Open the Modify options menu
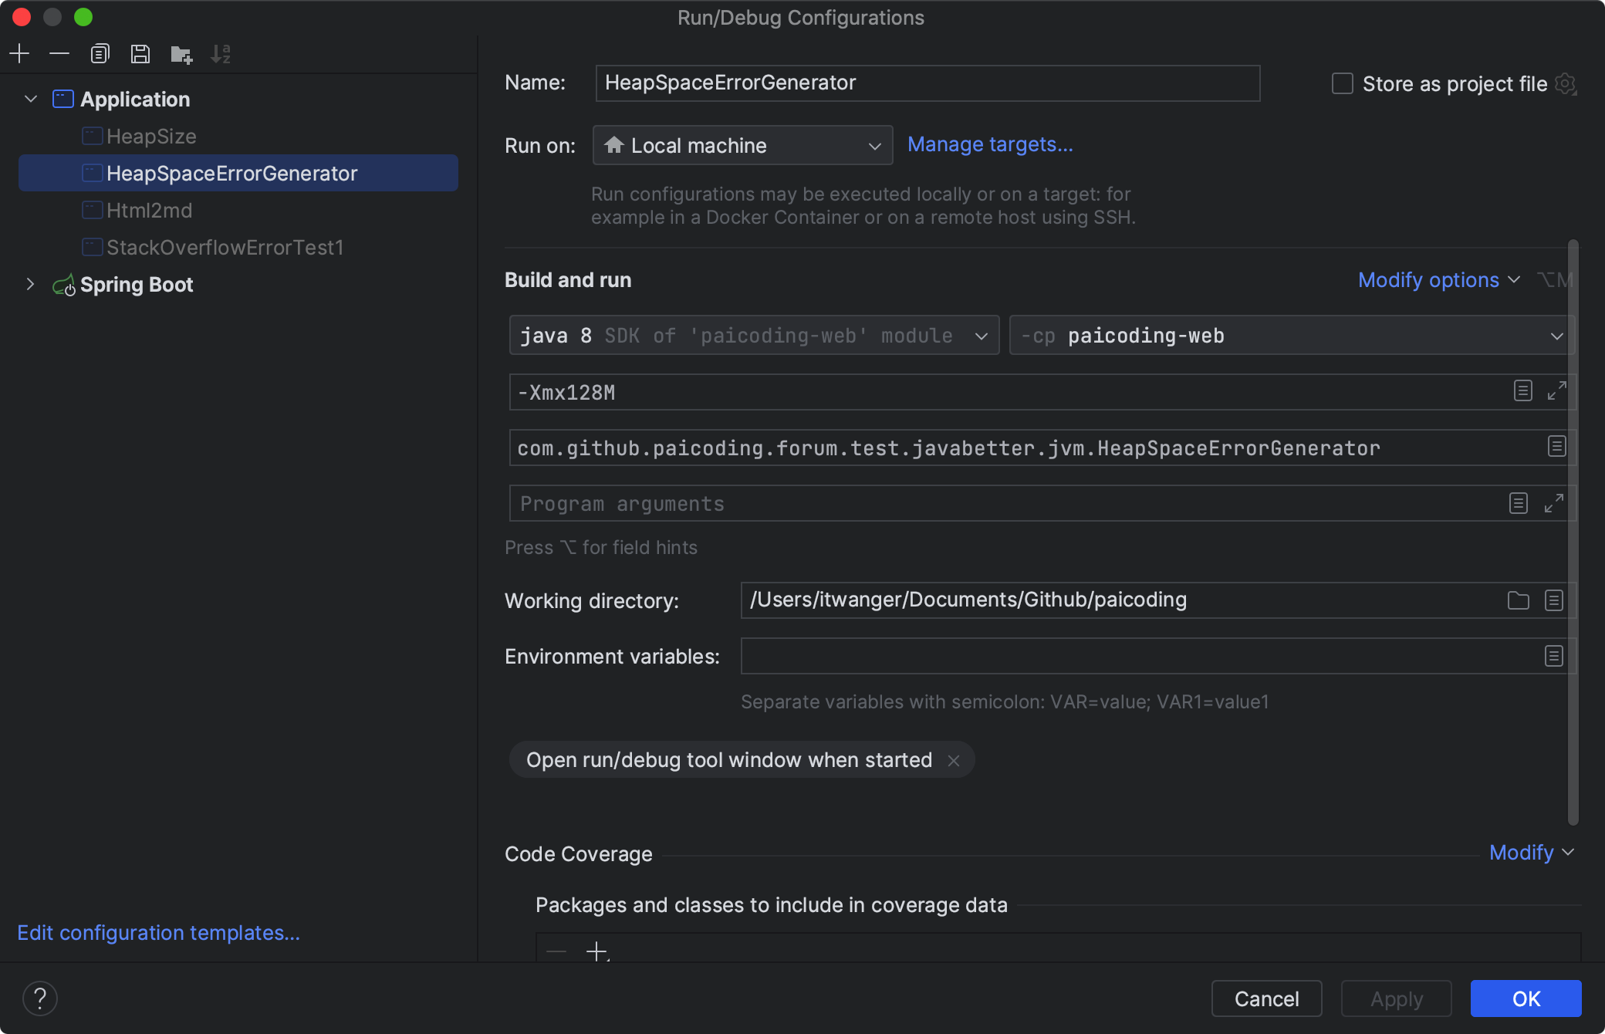 tap(1438, 279)
